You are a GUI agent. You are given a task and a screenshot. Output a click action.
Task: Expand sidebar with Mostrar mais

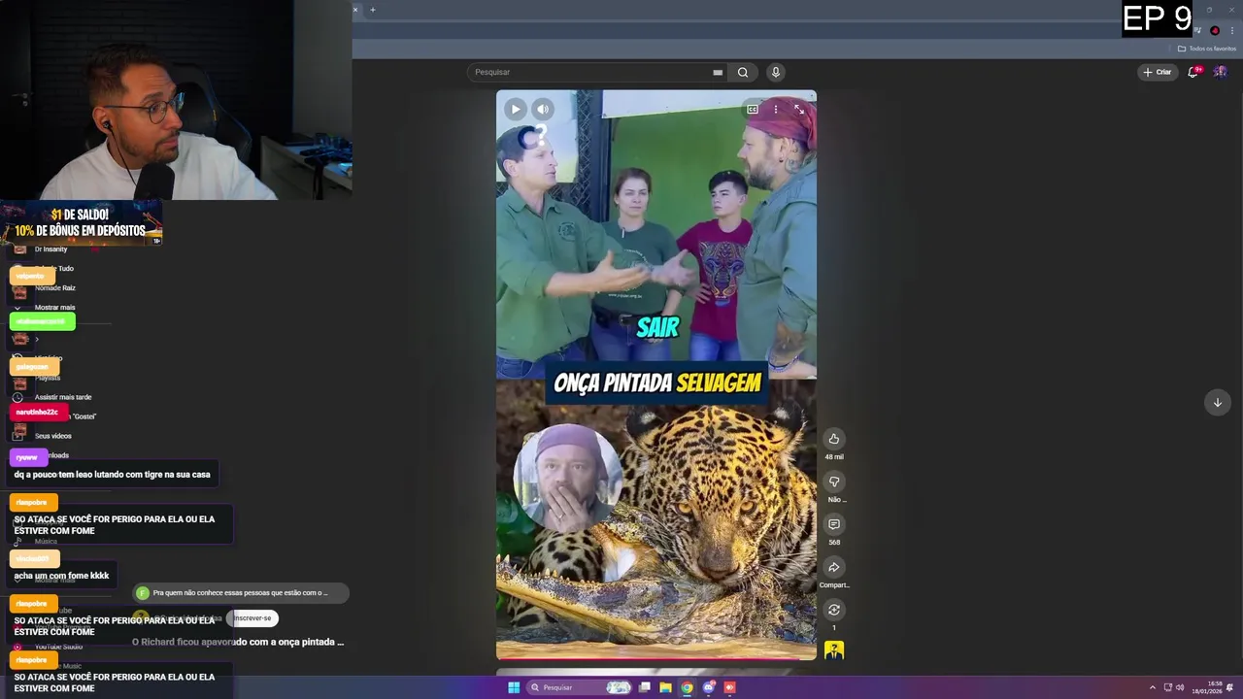click(x=54, y=307)
